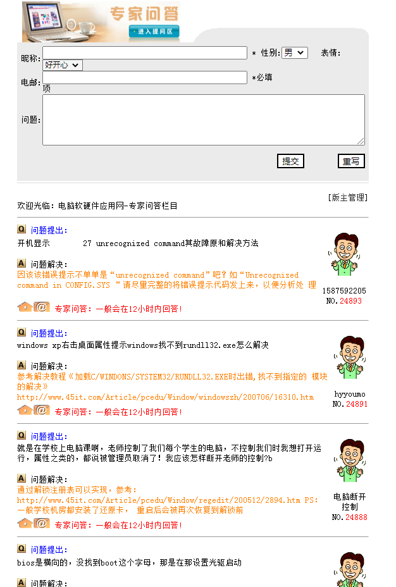This screenshot has width=396, height=587.
Task: Click the home icon under the rundll32 answer
Action: click(25, 410)
